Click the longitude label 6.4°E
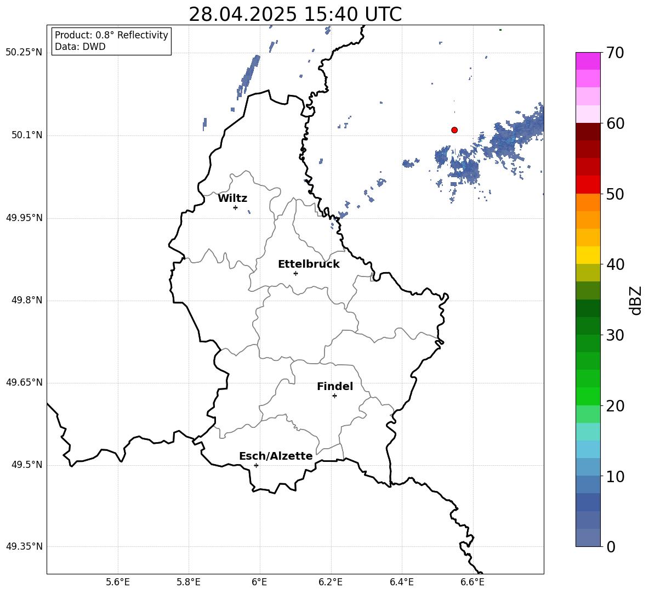649x593 pixels. (401, 582)
